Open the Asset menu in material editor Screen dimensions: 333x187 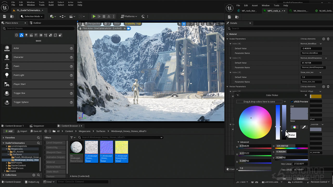[255, 5]
